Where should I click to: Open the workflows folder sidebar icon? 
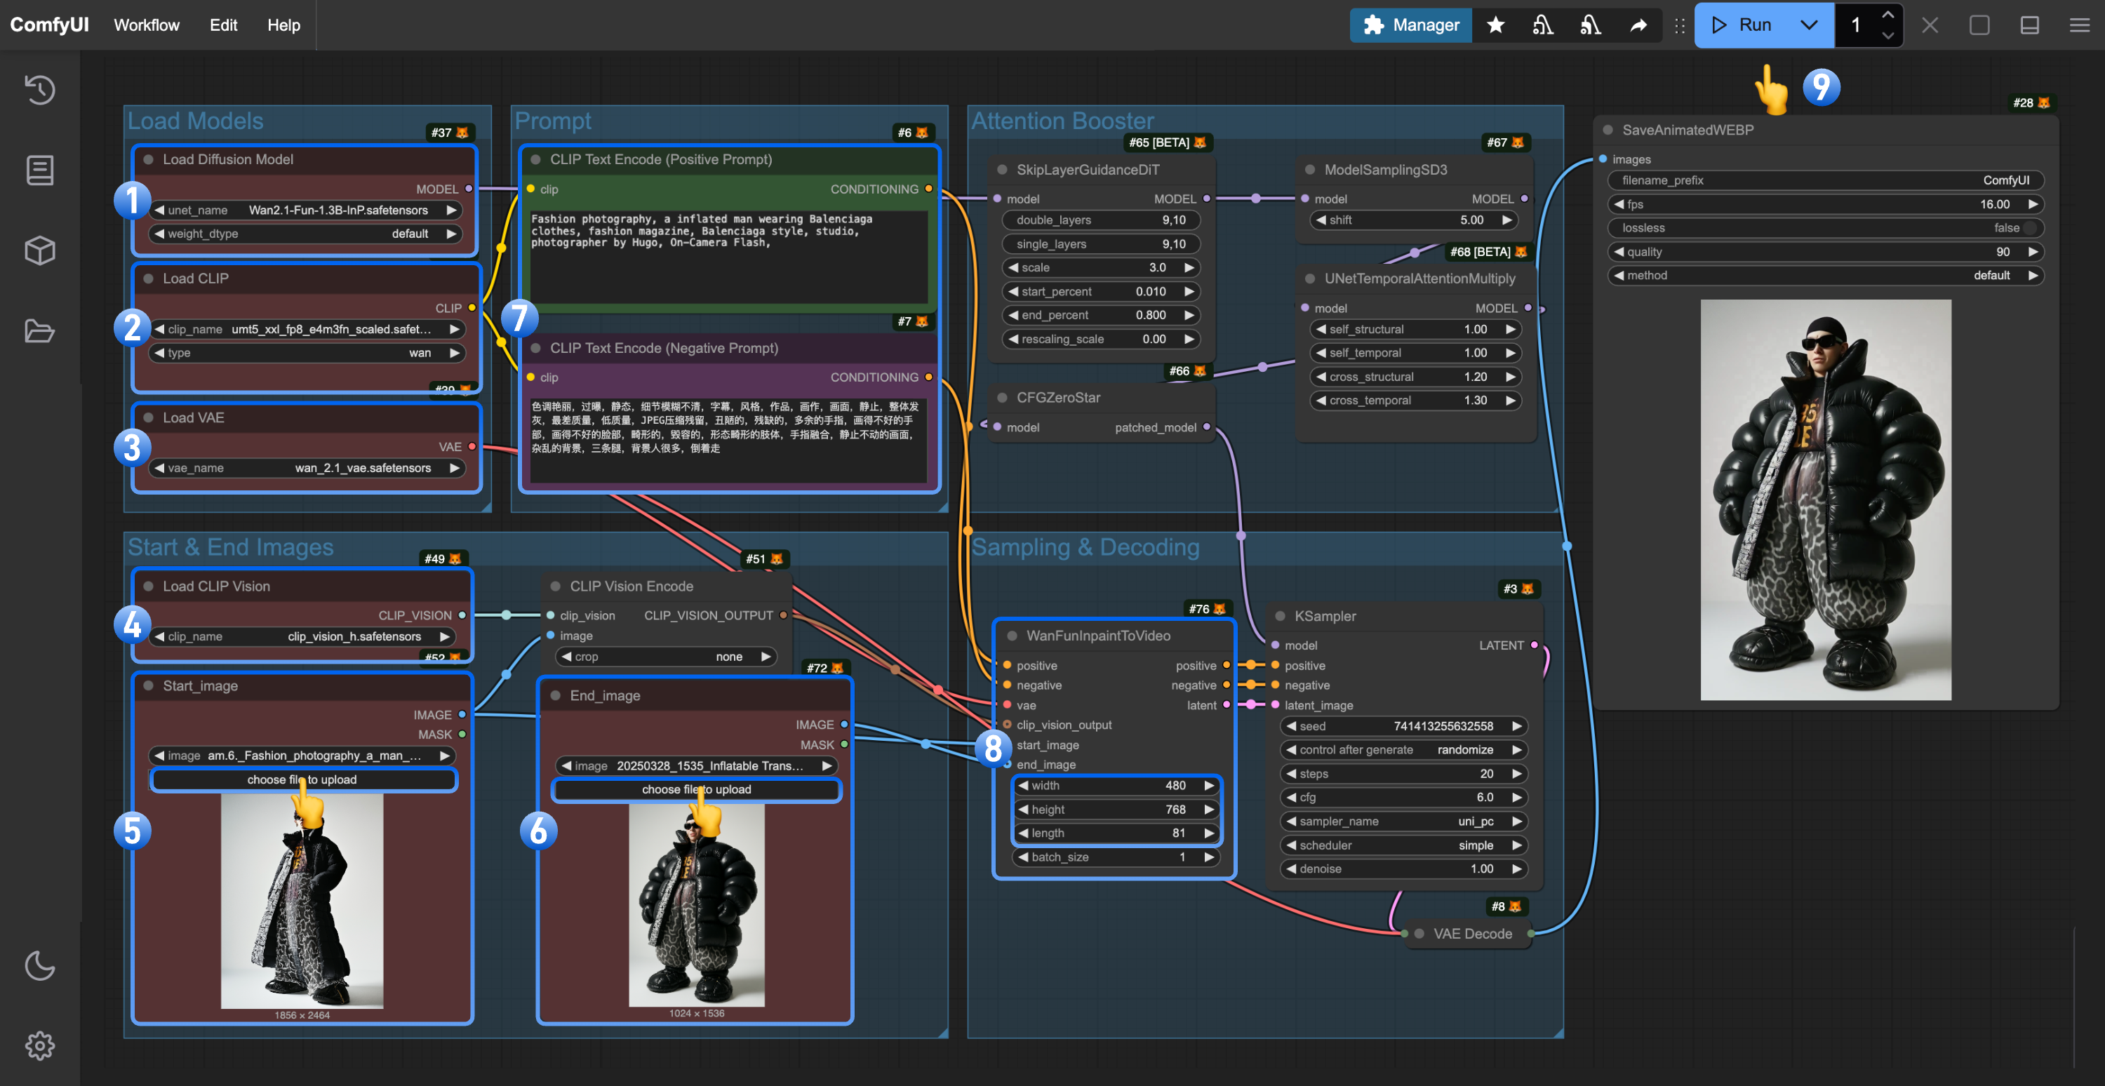[39, 330]
